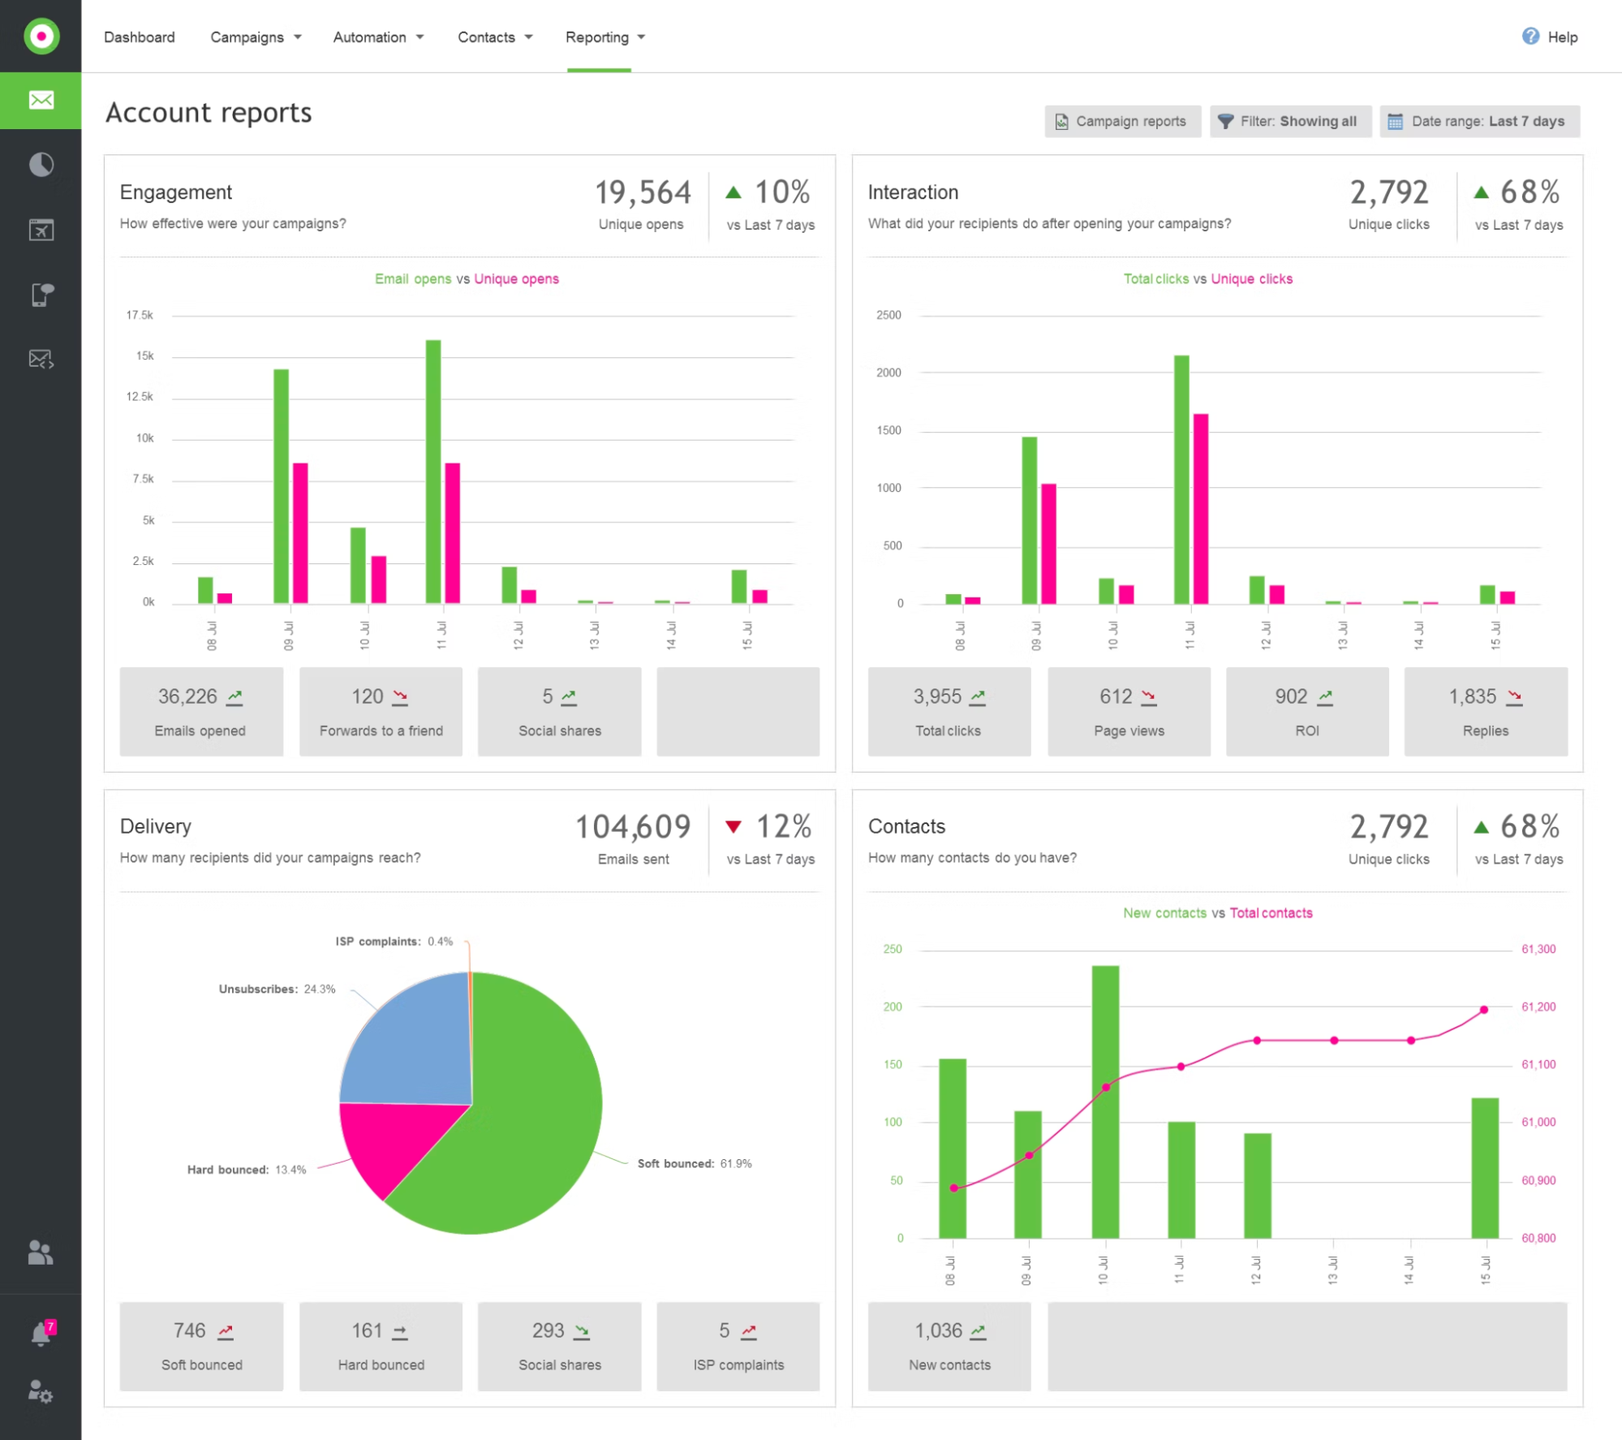The image size is (1622, 1440).
Task: Click the Help question mark icon
Action: (1529, 37)
